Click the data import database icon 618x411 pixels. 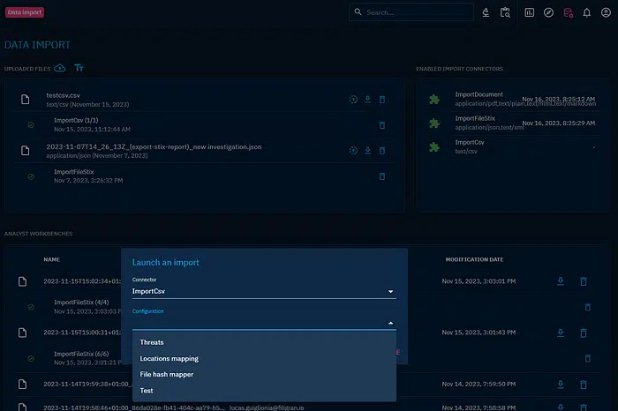568,12
